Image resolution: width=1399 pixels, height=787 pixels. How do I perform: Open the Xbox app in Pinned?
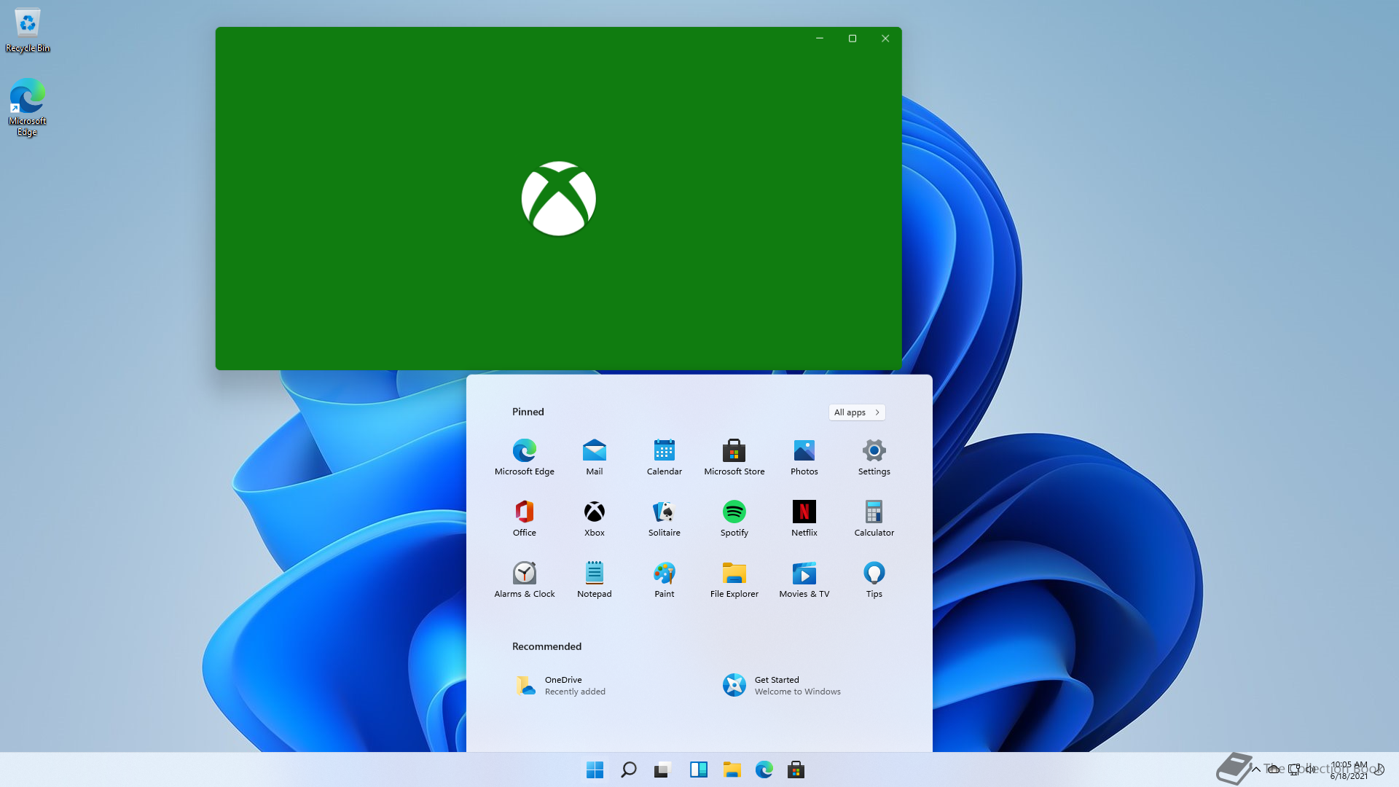[x=594, y=518]
